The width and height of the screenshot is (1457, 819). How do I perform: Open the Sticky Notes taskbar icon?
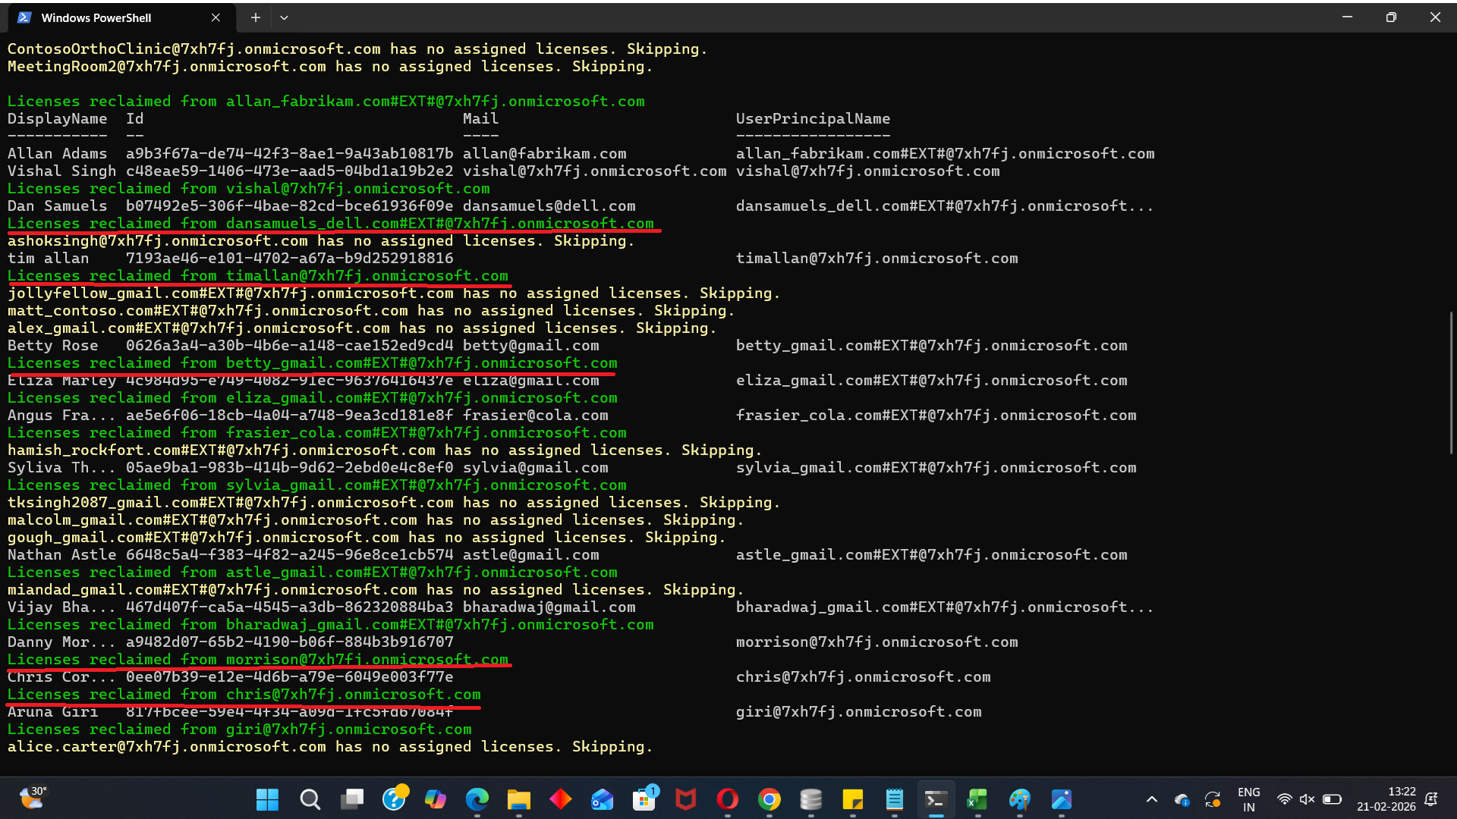(x=853, y=799)
